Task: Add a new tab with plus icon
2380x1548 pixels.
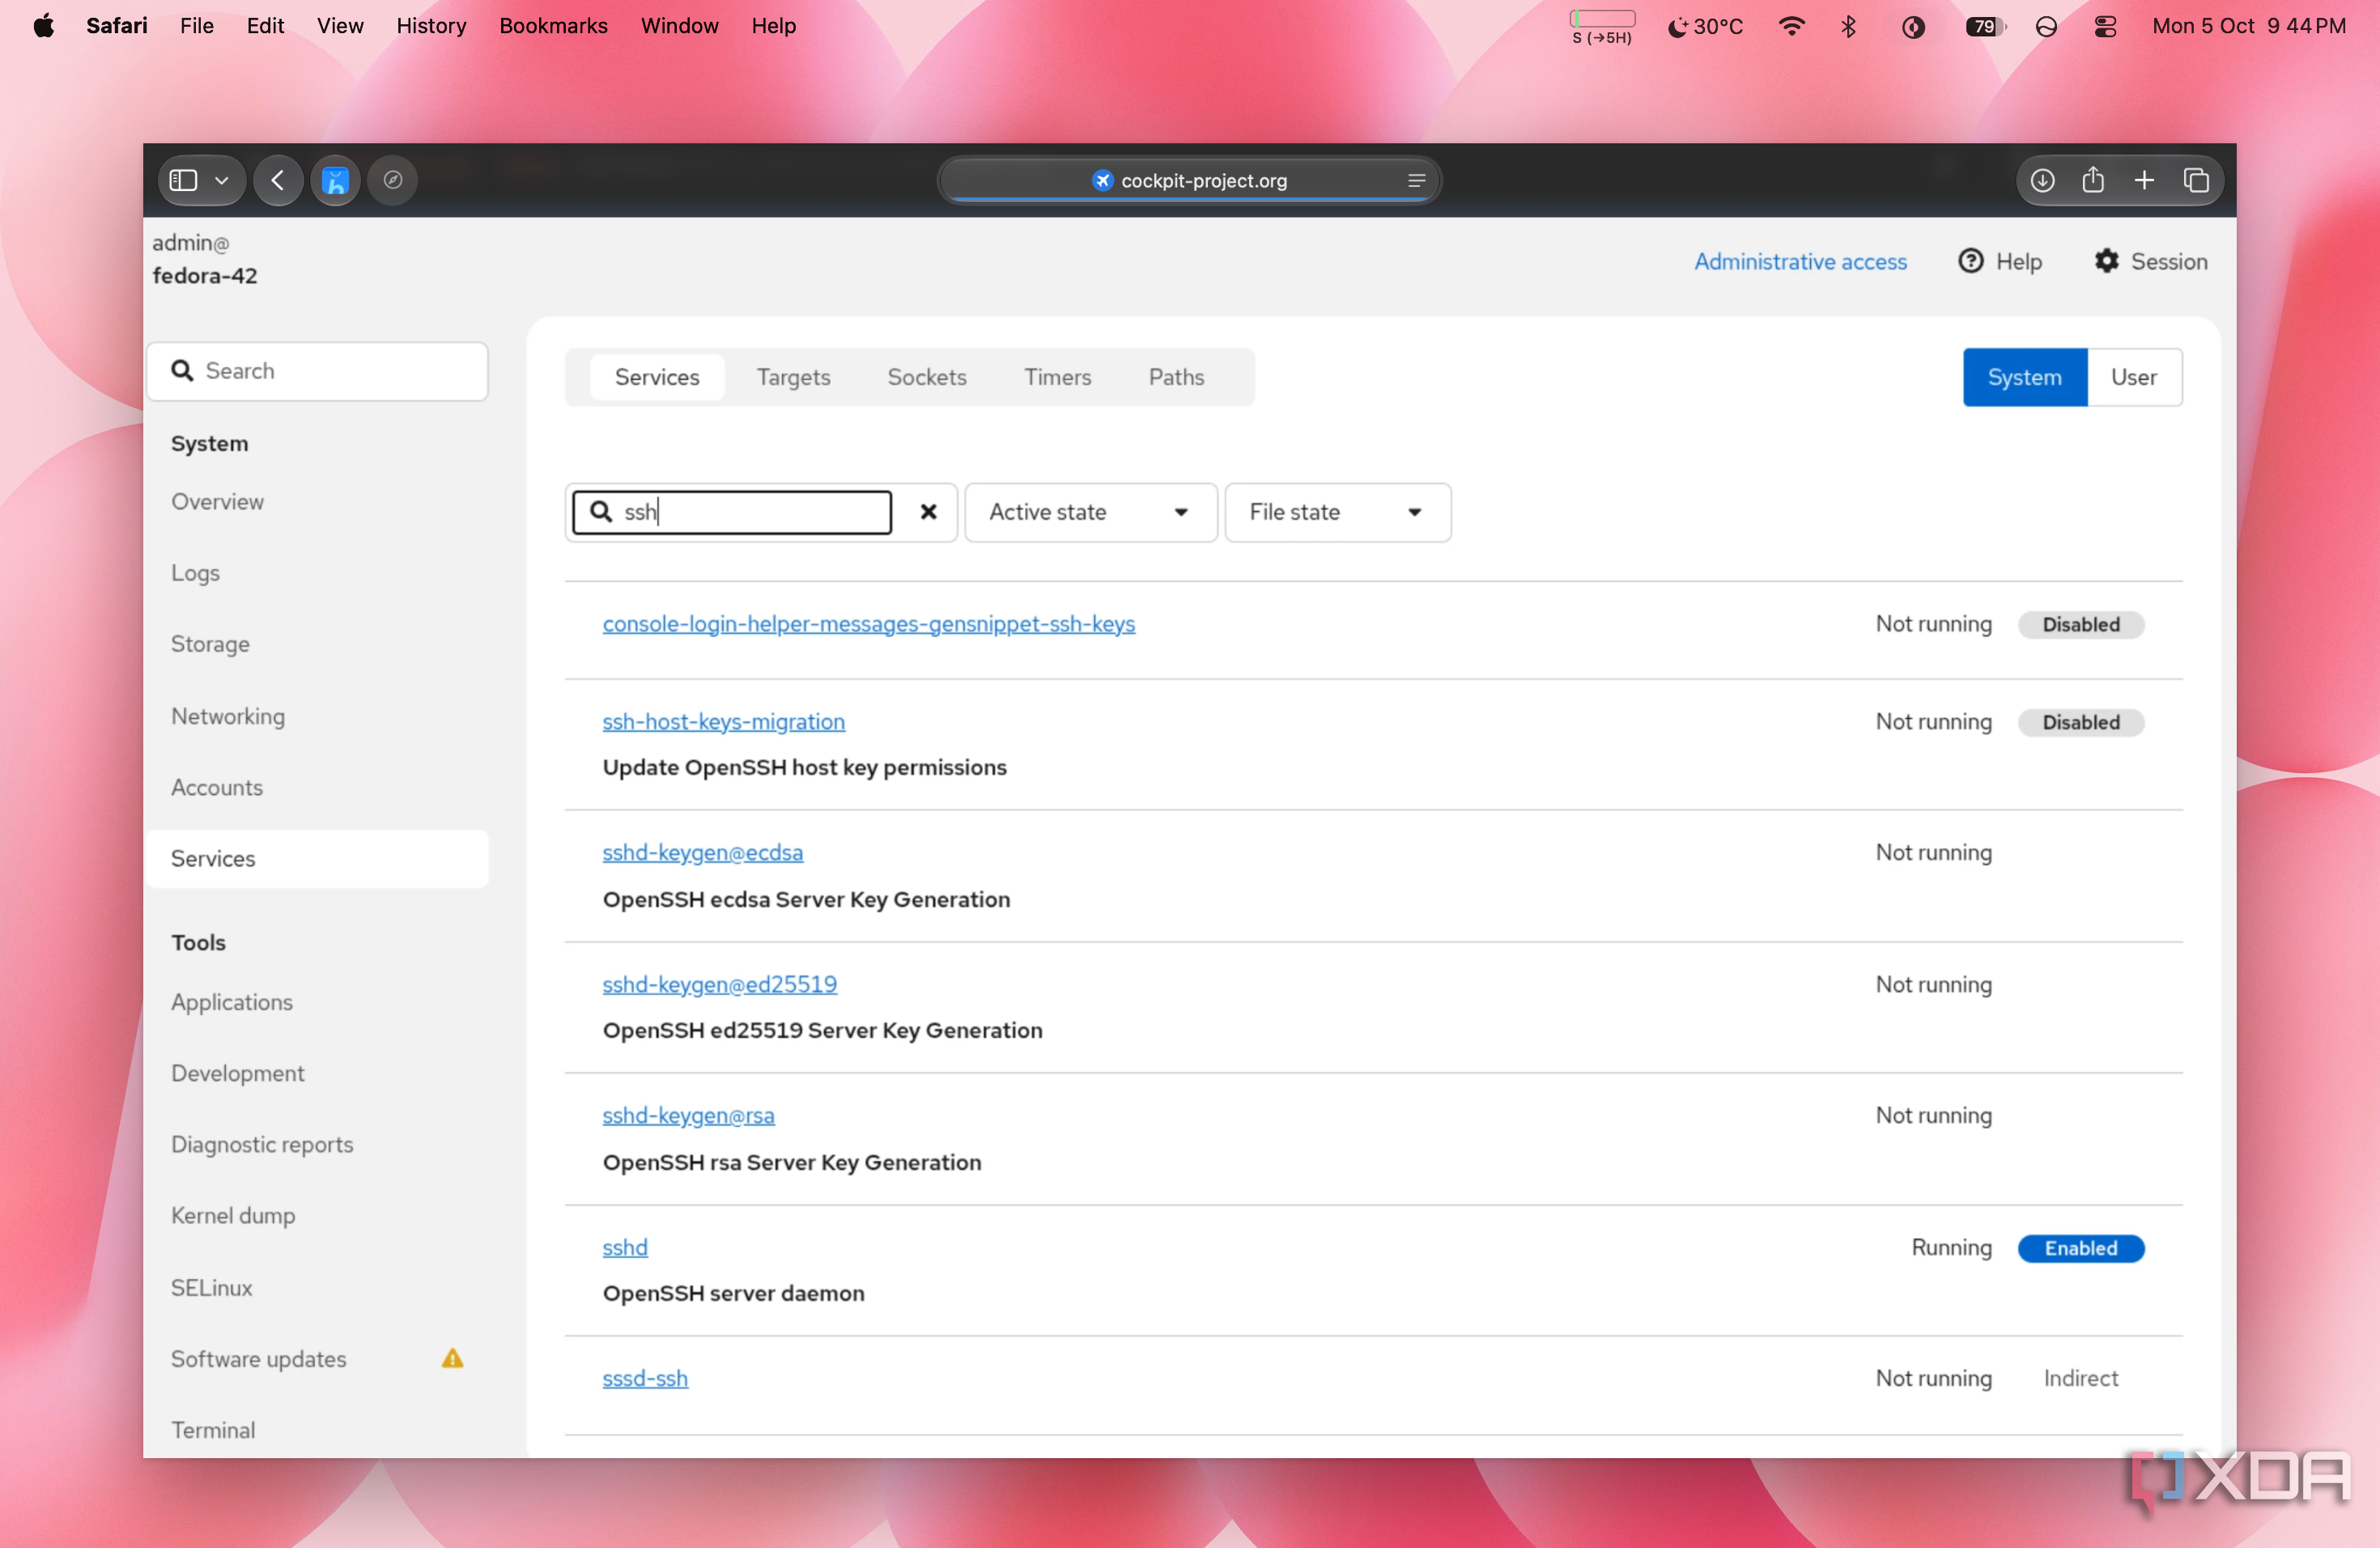Action: click(2144, 180)
